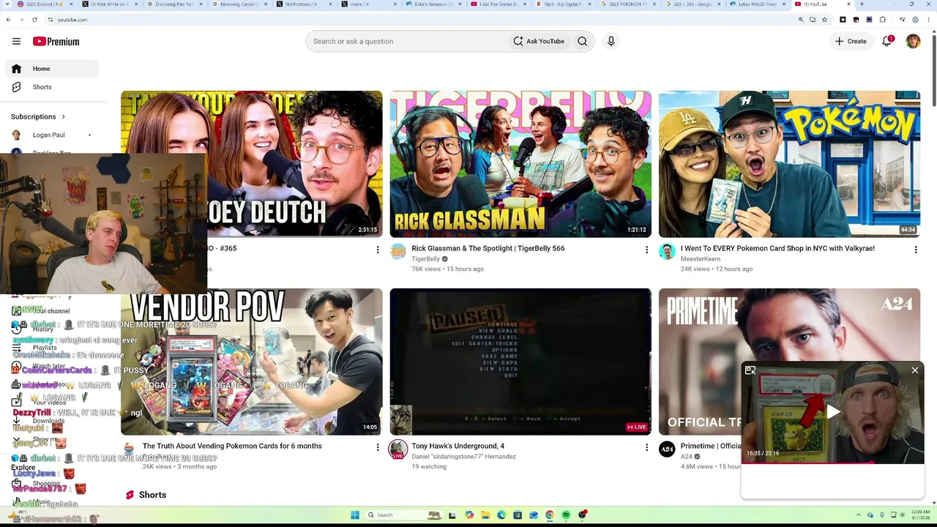Click the Windows taskbar search box
Image resolution: width=937 pixels, height=527 pixels.
click(x=403, y=515)
